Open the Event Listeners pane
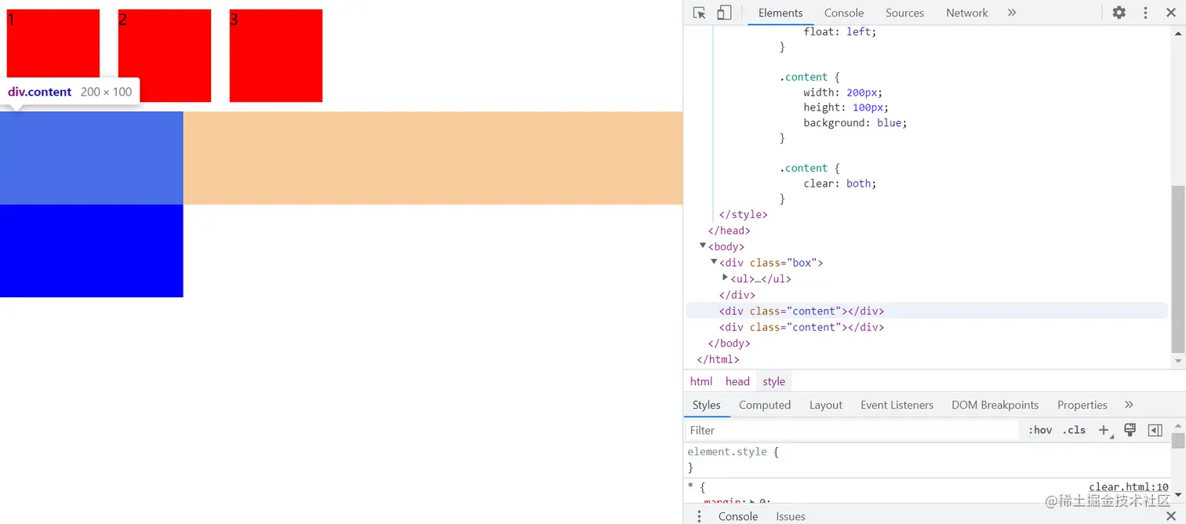This screenshot has width=1186, height=524. (897, 405)
